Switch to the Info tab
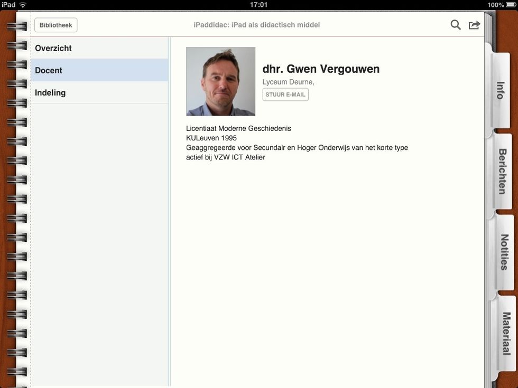 tap(500, 90)
